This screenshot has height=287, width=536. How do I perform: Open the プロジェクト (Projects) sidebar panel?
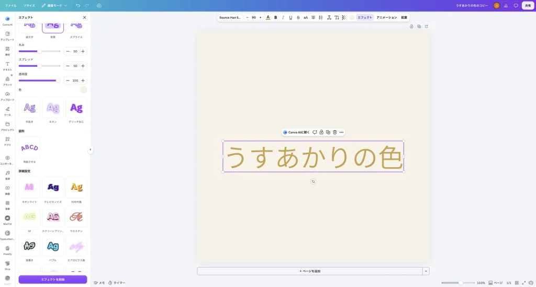(x=7, y=126)
